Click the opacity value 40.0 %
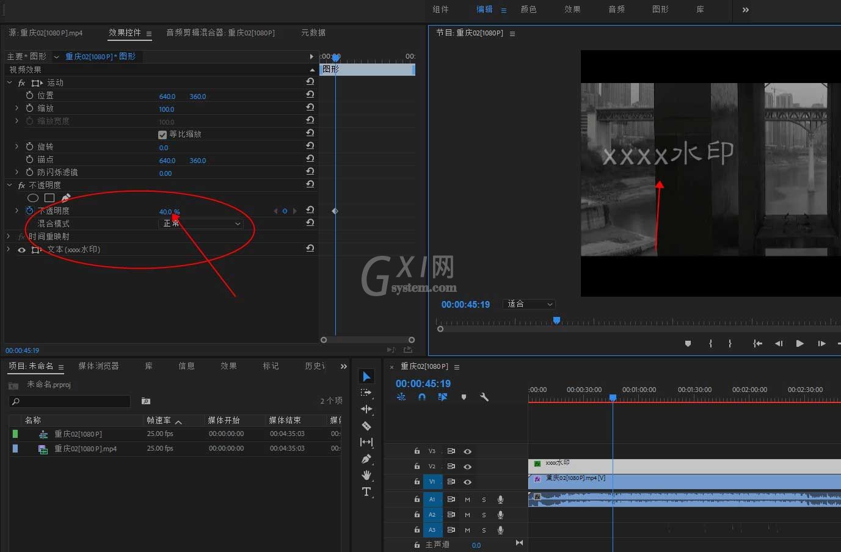Screen dimensions: 841x552 click(169, 212)
